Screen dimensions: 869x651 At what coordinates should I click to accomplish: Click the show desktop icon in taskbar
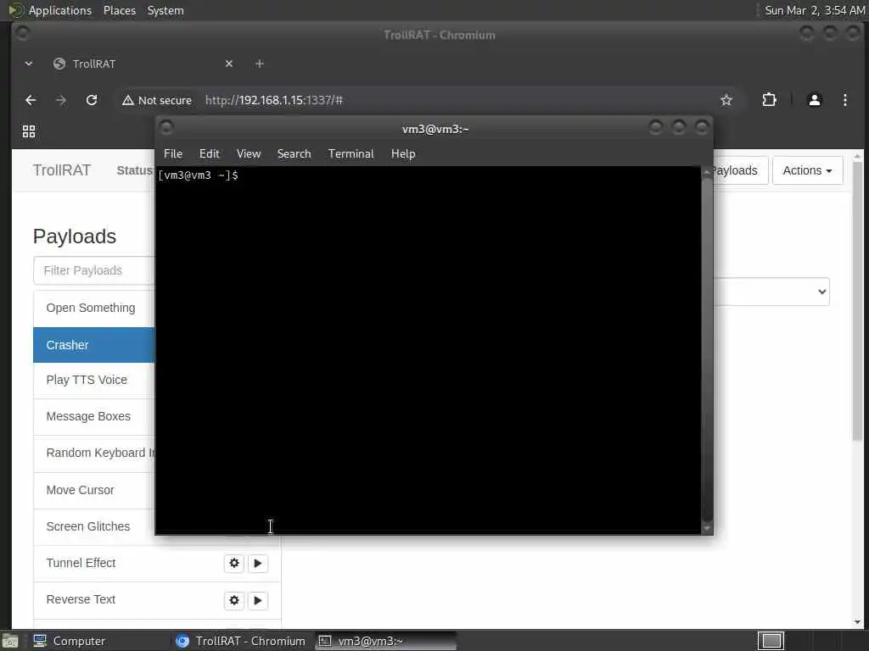pos(10,641)
